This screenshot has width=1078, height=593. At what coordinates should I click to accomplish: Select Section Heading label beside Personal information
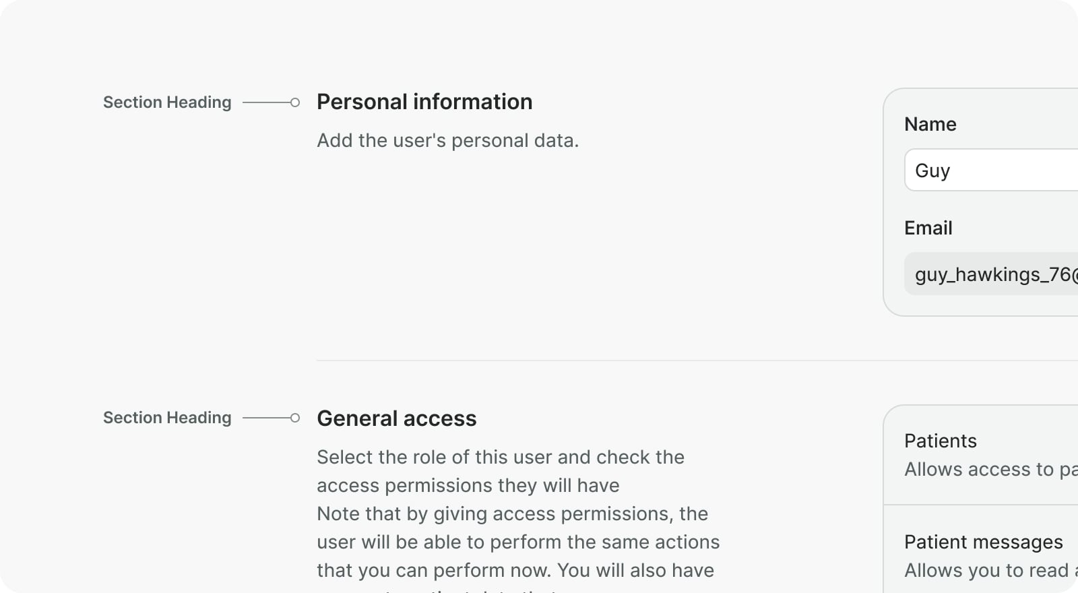167,102
